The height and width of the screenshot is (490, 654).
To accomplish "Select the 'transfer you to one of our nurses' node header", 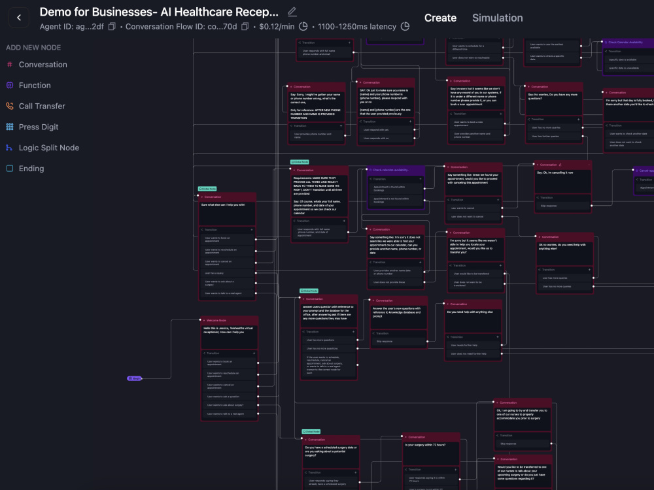I will [x=523, y=402].
